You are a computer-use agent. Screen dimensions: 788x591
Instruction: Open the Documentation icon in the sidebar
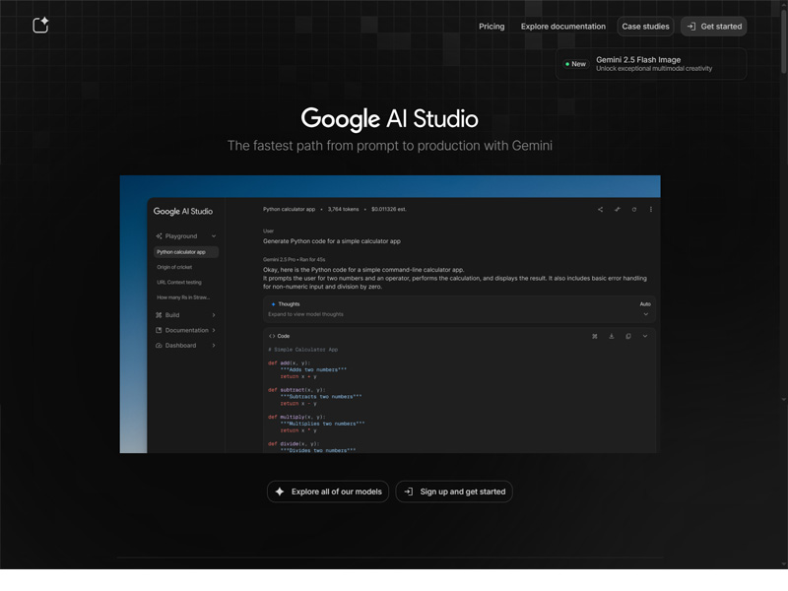(160, 330)
